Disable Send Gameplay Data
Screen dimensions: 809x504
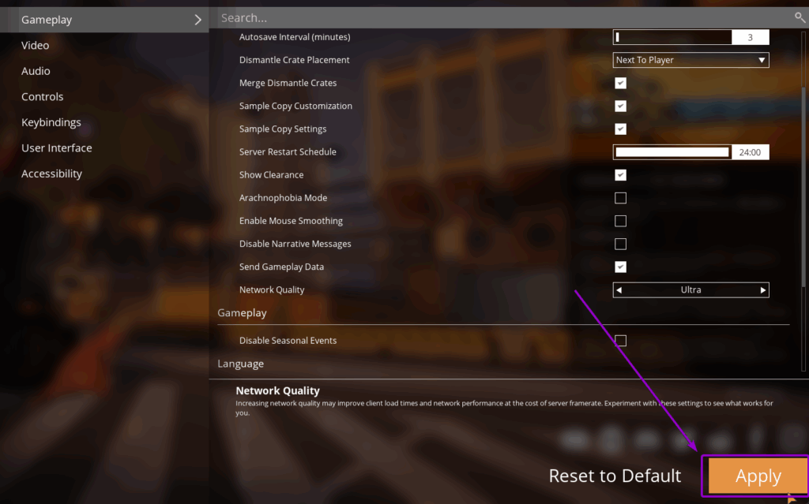click(620, 267)
